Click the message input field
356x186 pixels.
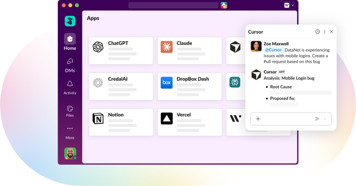[x=291, y=119]
